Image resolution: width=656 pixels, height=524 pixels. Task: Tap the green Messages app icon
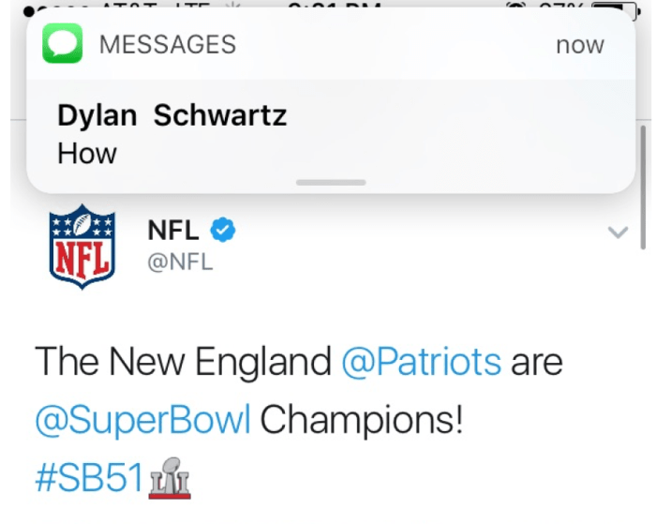(x=63, y=44)
